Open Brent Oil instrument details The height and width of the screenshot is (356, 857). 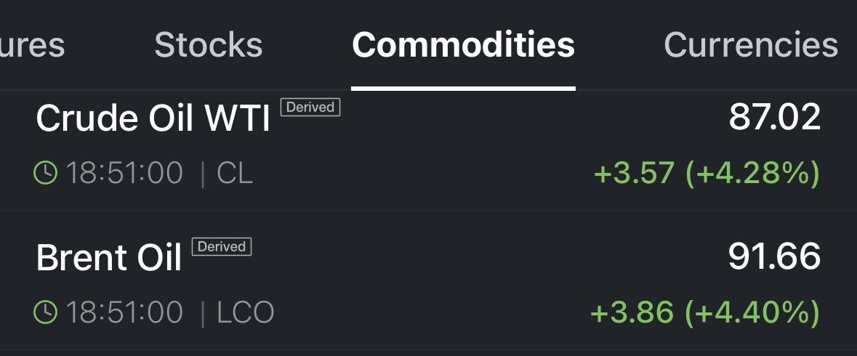coord(108,258)
